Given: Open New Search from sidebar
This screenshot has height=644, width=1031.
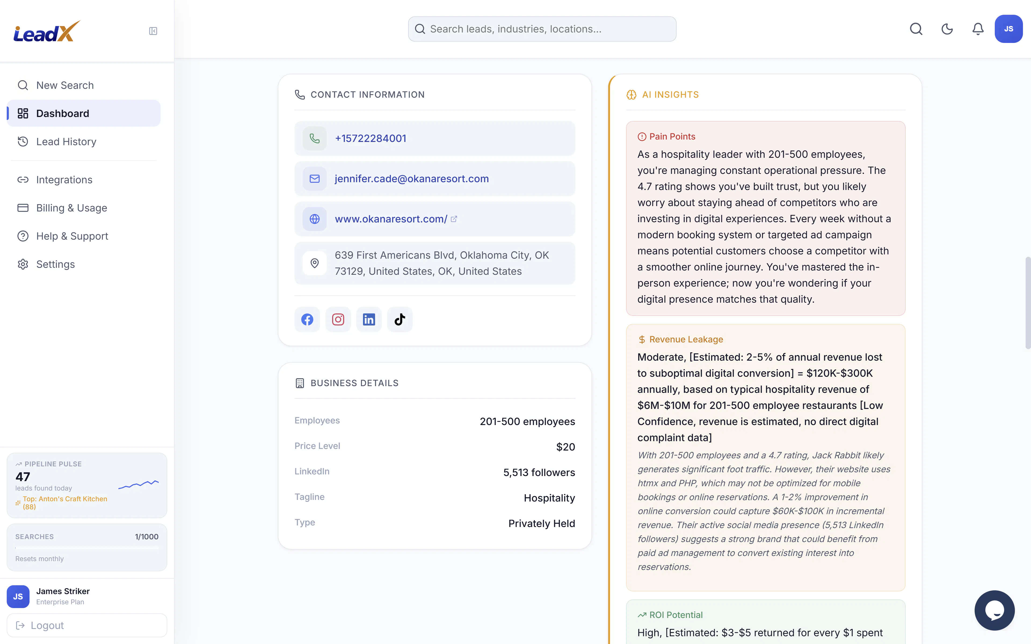Looking at the screenshot, I should coord(84,85).
